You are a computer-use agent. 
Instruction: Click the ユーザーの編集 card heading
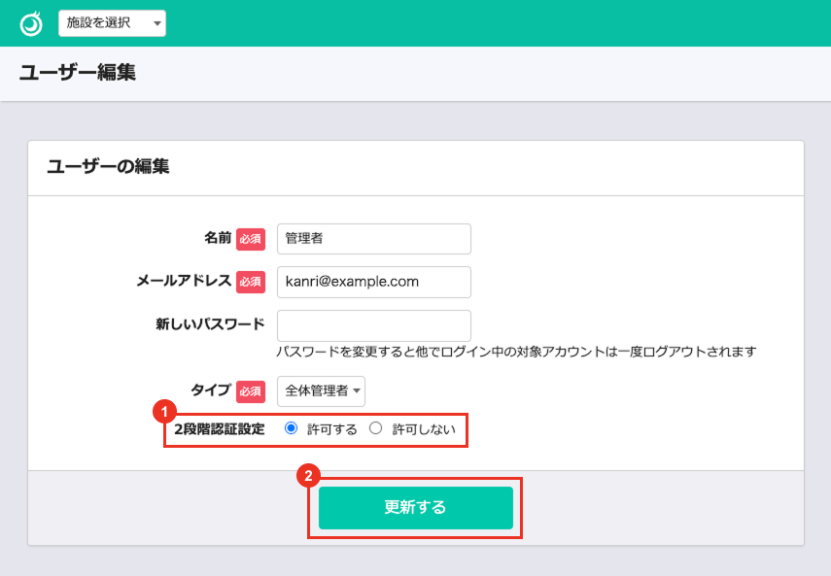[x=108, y=167]
